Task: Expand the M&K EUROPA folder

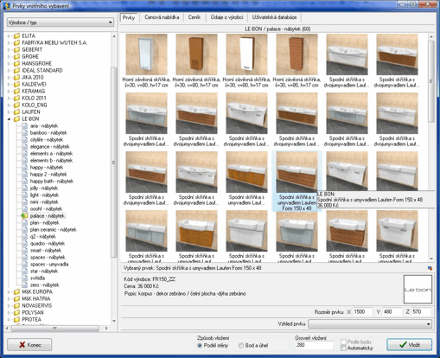Action: [x=9, y=291]
